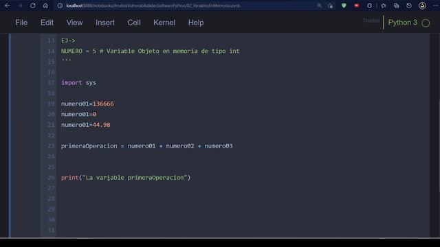The image size is (440, 247).
Task: View site information for localhost
Action: (60, 5)
